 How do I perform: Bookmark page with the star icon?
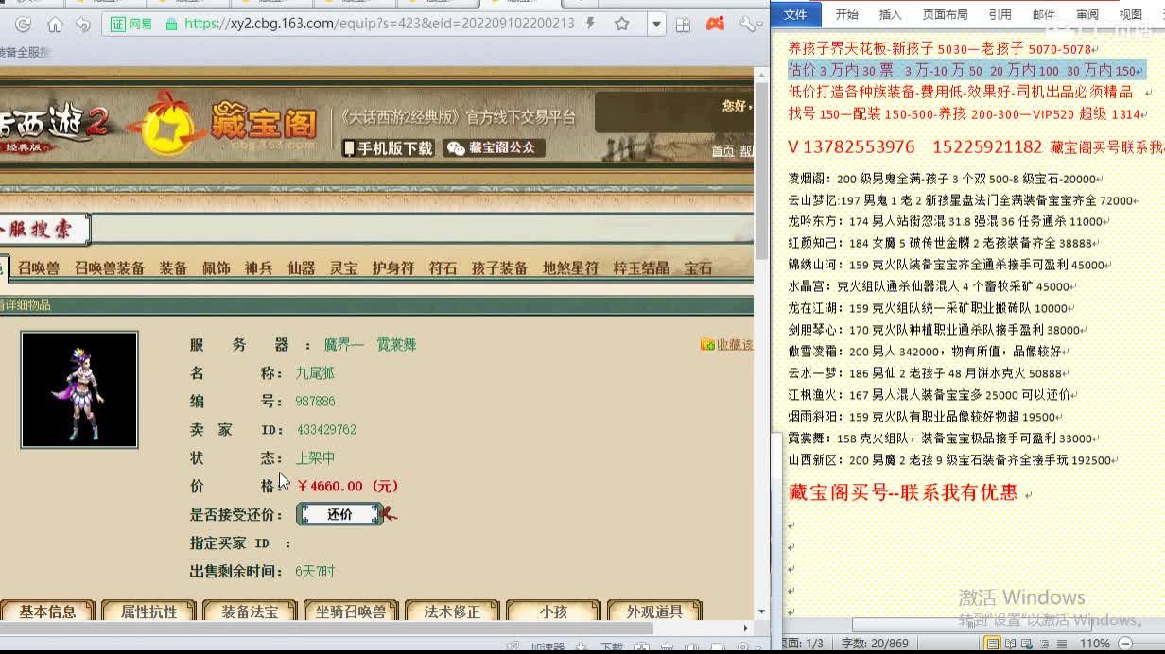tap(621, 24)
